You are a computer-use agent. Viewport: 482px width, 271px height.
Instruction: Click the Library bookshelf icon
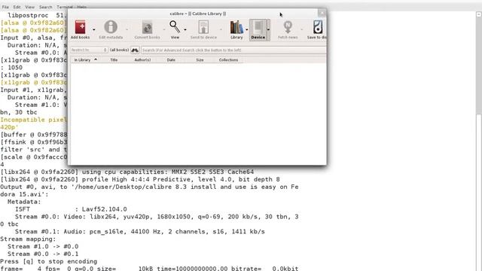(236, 27)
